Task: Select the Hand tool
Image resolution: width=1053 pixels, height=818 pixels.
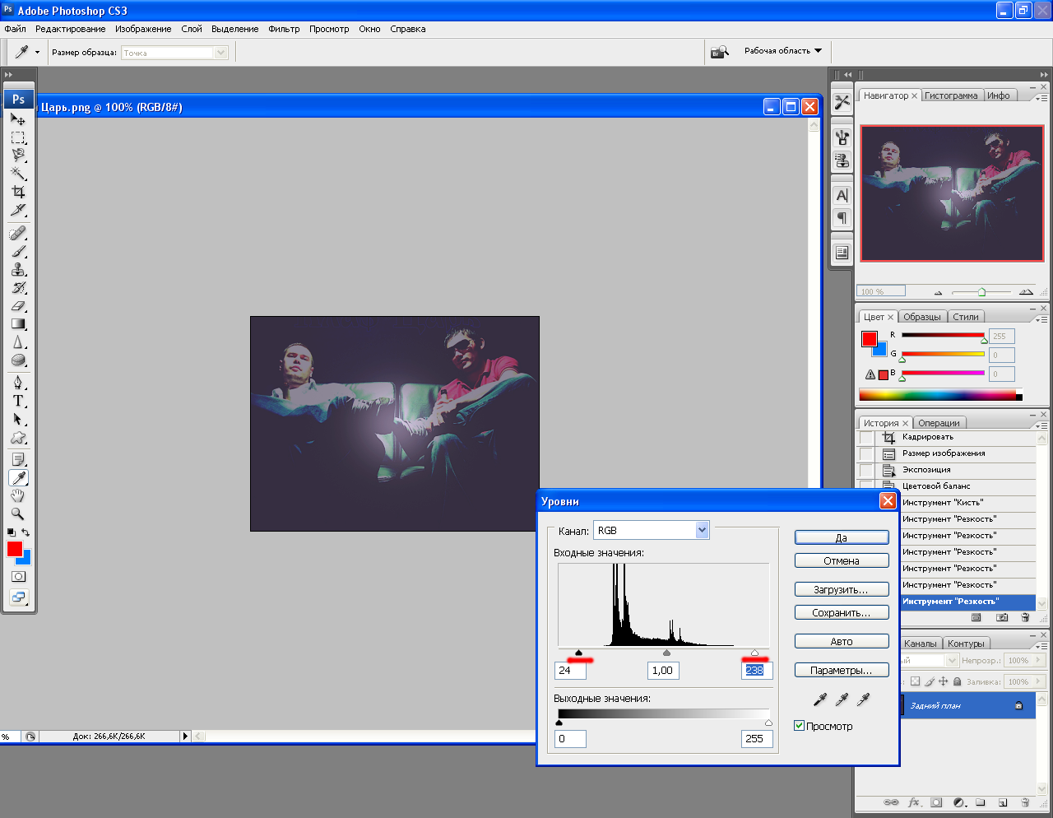Action: click(x=18, y=495)
